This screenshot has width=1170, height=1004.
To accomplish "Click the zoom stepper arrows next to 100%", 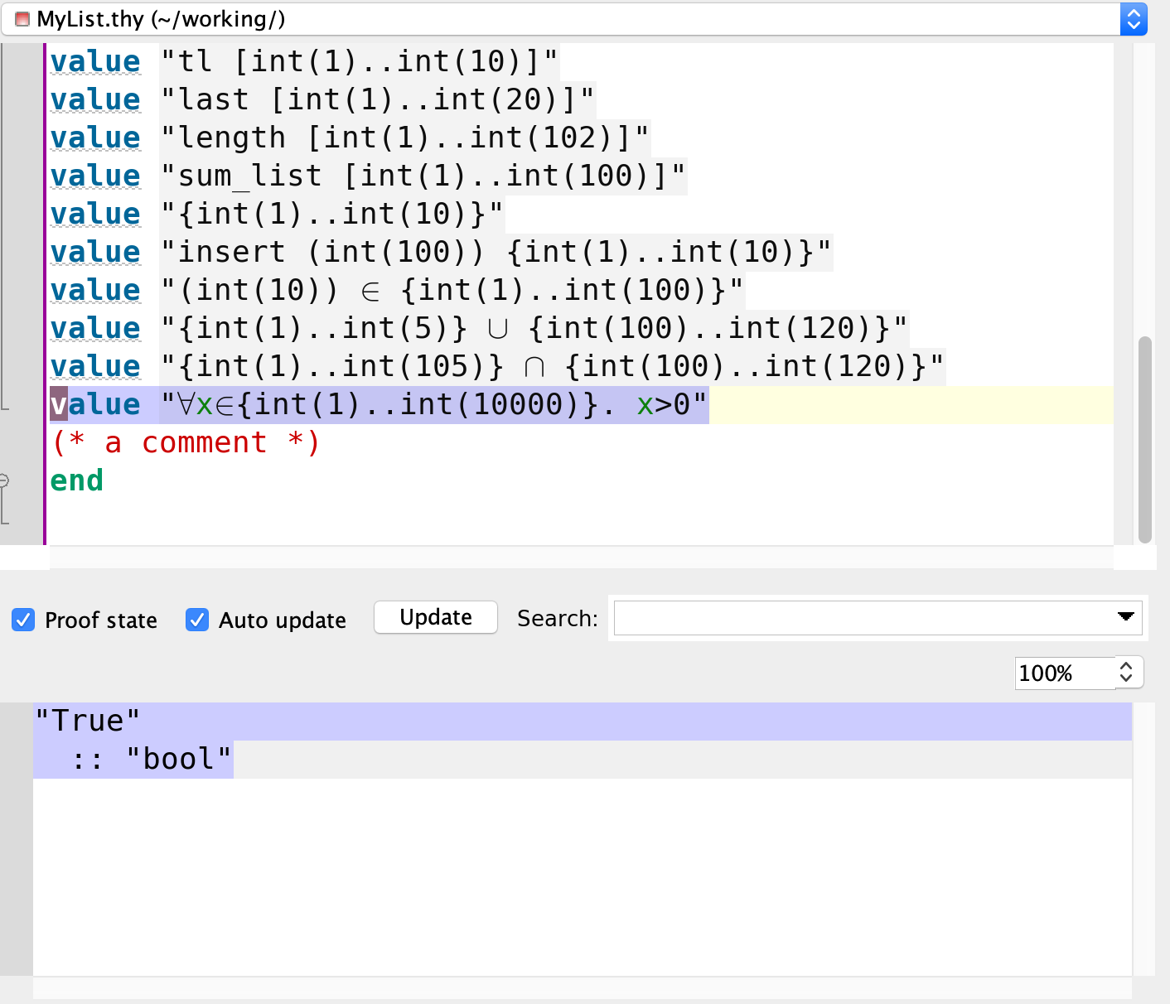I will coord(1126,673).
